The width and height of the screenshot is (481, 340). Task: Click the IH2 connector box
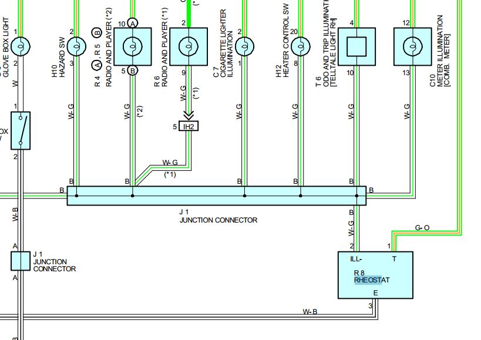tap(189, 126)
